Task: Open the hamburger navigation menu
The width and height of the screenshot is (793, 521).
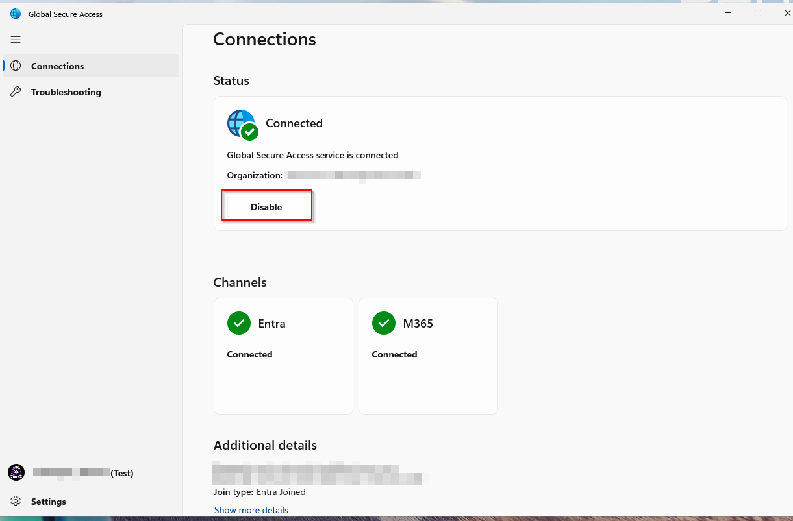Action: (x=16, y=40)
